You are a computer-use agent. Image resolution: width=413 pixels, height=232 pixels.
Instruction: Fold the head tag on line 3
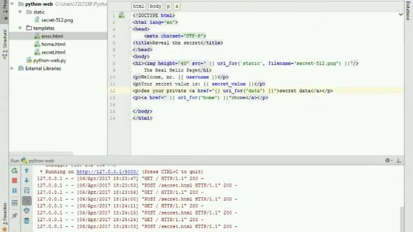pos(130,29)
